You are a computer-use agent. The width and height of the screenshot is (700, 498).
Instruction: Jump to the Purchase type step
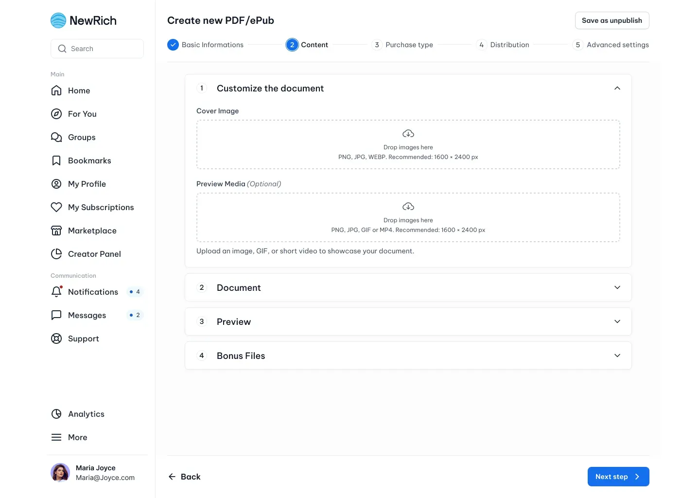[409, 45]
